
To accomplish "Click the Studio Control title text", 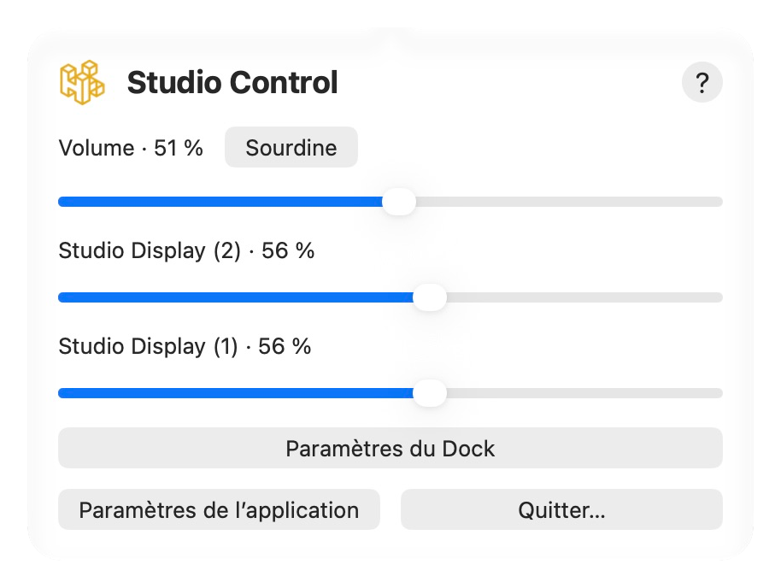I will (232, 82).
